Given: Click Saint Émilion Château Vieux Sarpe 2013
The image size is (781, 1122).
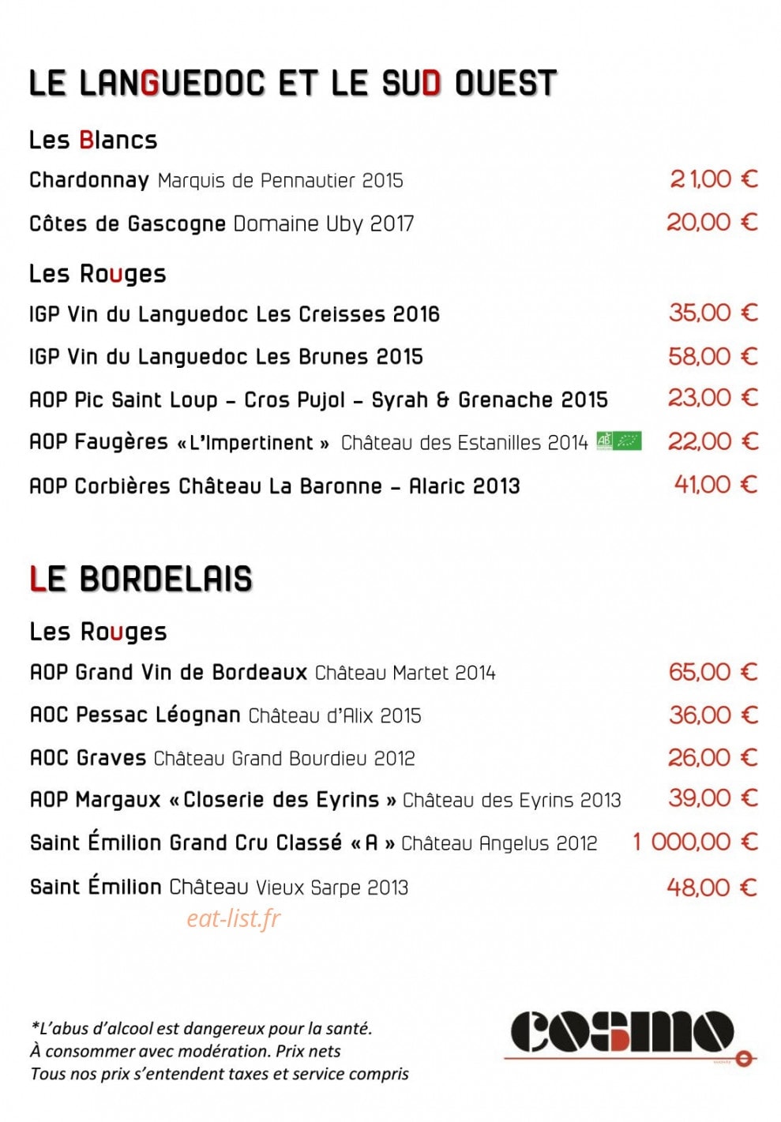Looking at the screenshot, I should [220, 887].
